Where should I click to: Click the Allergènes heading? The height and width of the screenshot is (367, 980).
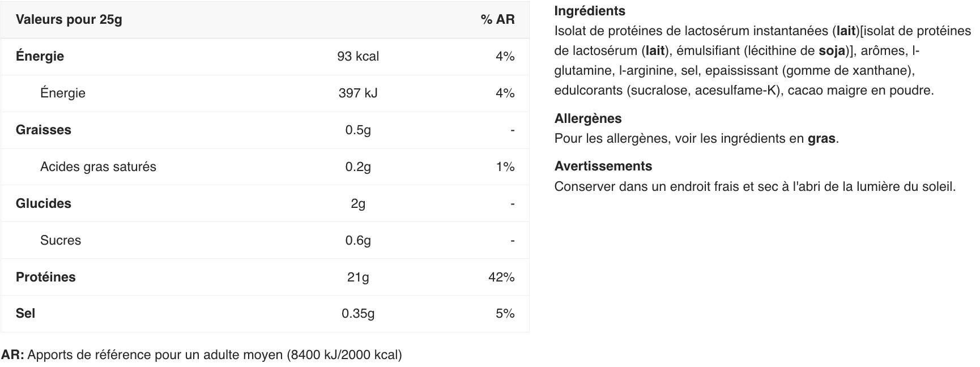[x=588, y=118]
